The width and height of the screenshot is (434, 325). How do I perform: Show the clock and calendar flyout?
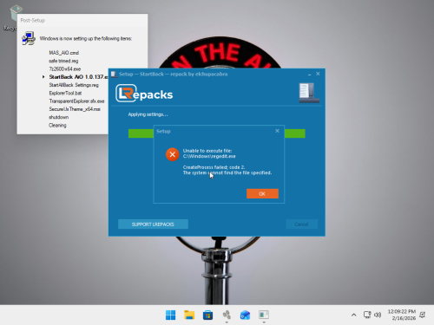pyautogui.click(x=402, y=315)
